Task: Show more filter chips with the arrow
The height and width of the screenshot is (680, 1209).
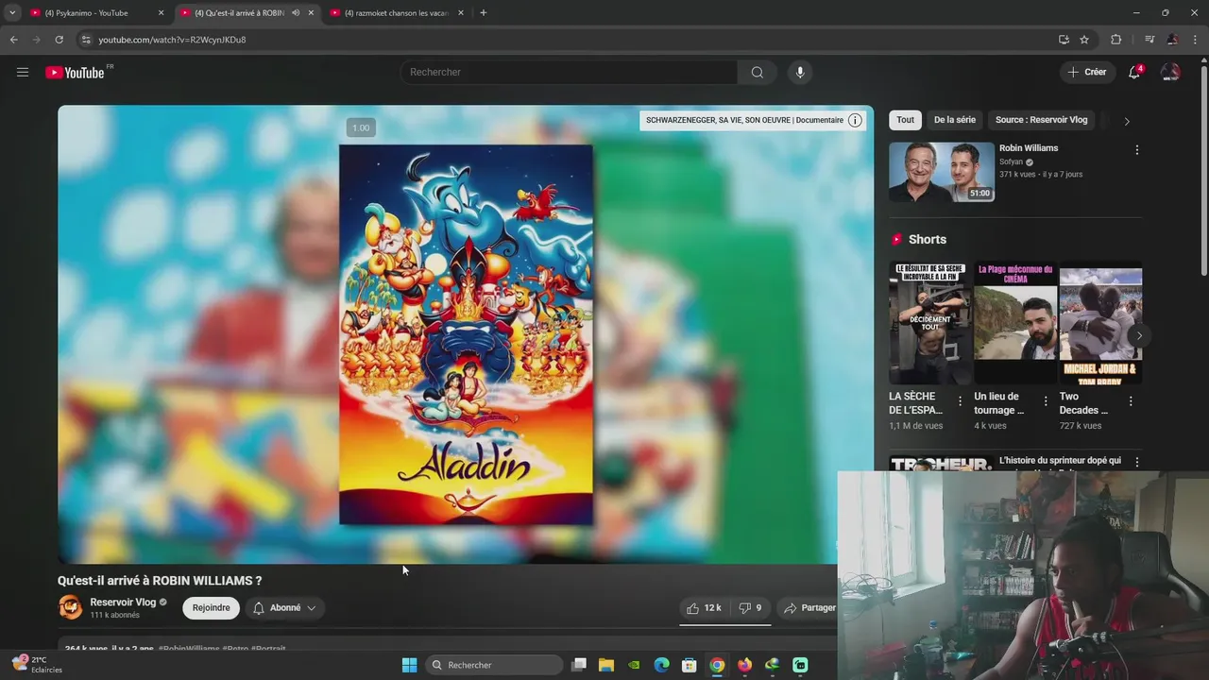Action: pyautogui.click(x=1126, y=121)
